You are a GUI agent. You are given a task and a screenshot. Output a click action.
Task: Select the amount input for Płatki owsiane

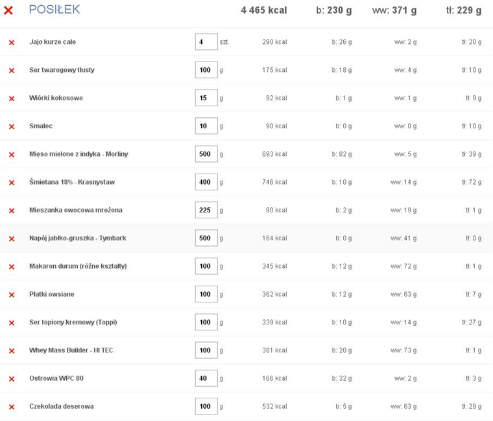(x=206, y=294)
